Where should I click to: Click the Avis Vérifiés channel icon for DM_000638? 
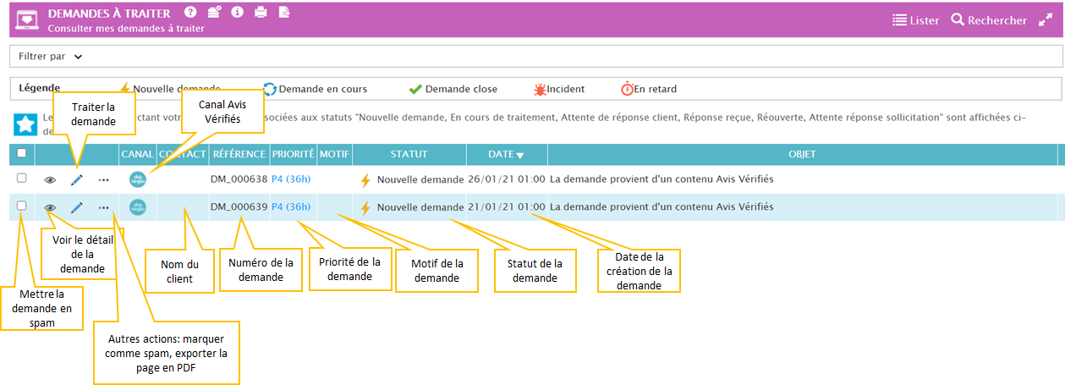[x=137, y=179]
